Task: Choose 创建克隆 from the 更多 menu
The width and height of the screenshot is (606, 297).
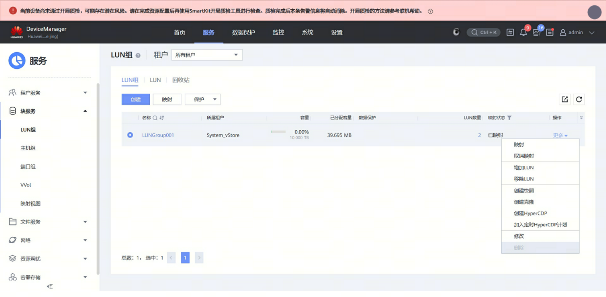Action: (x=540, y=202)
